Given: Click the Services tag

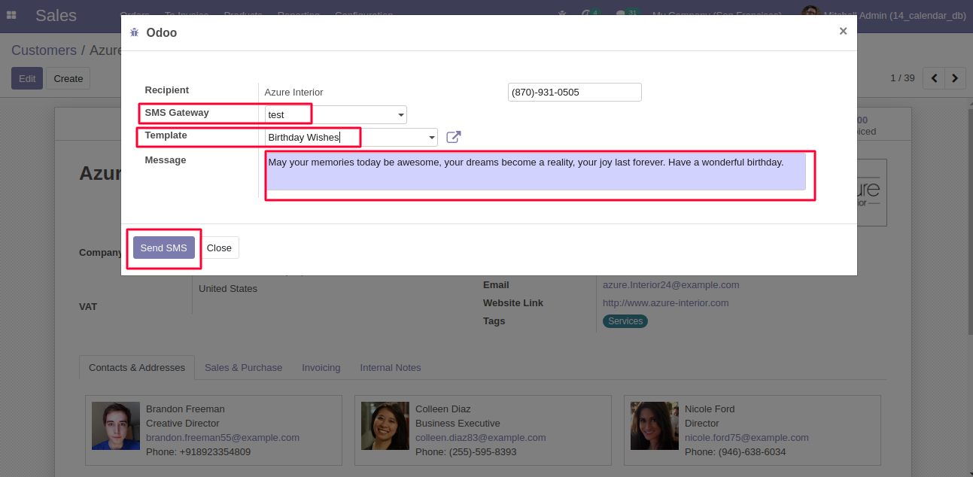Looking at the screenshot, I should tap(625, 321).
